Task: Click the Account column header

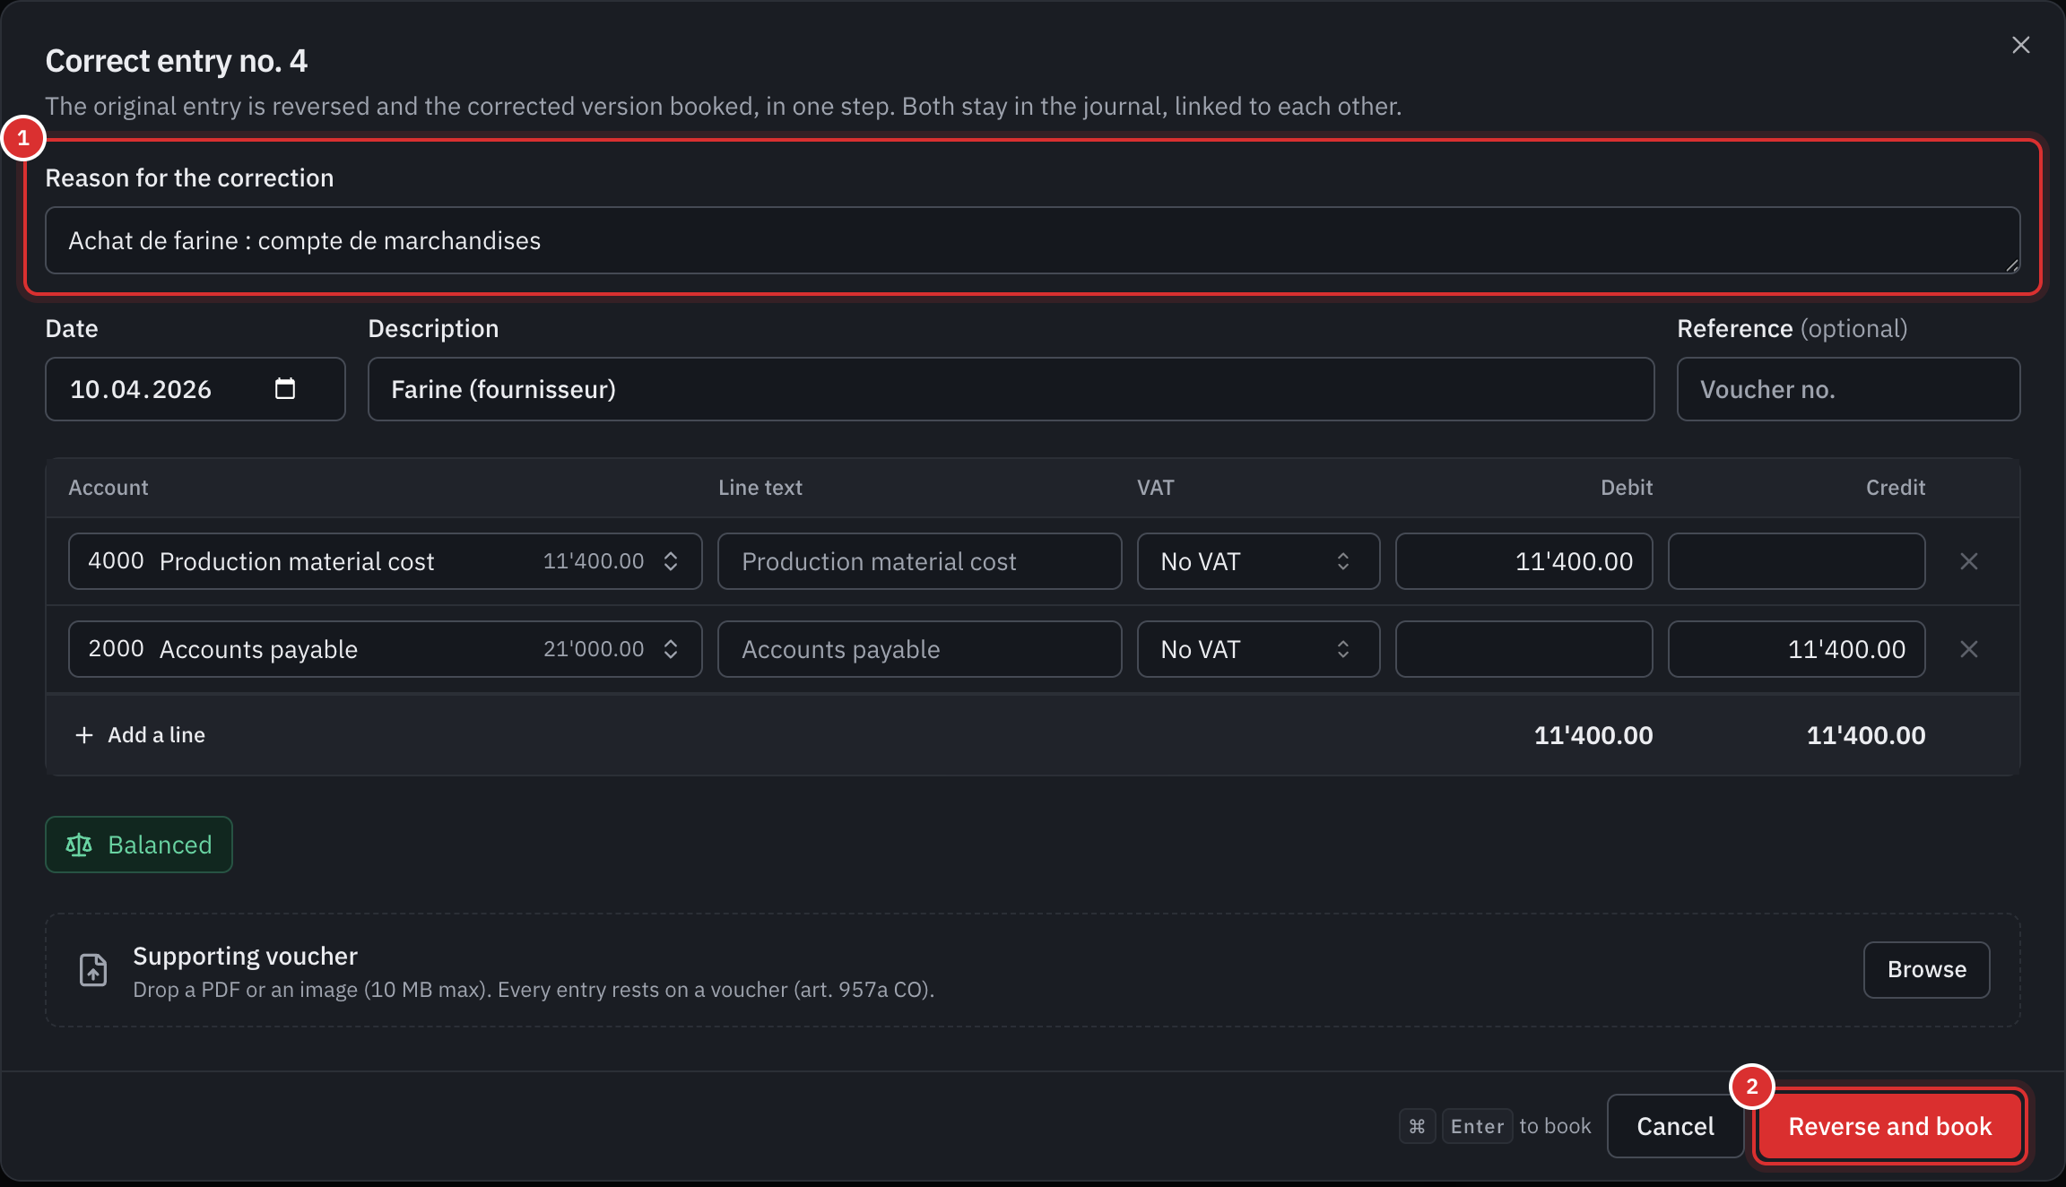Action: point(109,488)
